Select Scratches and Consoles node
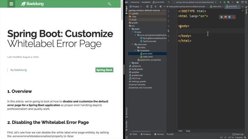248x139 pixels. (140, 88)
